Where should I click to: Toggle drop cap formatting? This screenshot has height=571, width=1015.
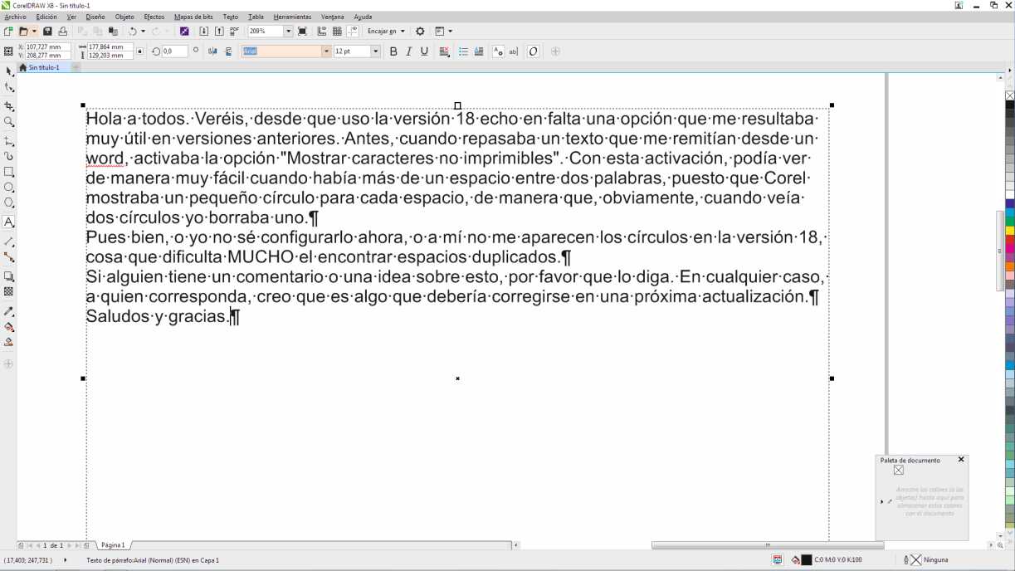[479, 51]
